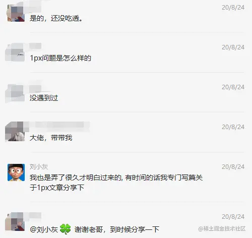The width and height of the screenshot is (252, 238).
Task: Click avatar next to '大佬，带带我' comment
Action: (16, 132)
